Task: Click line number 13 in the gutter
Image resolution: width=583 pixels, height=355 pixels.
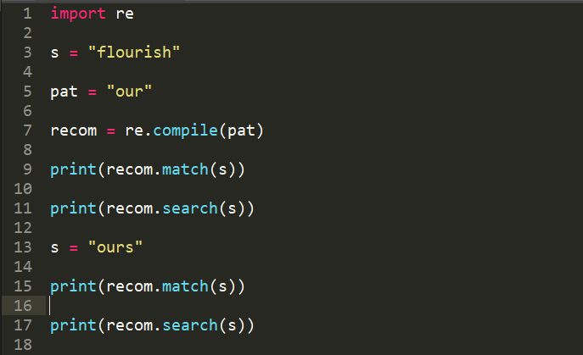Action: point(23,247)
